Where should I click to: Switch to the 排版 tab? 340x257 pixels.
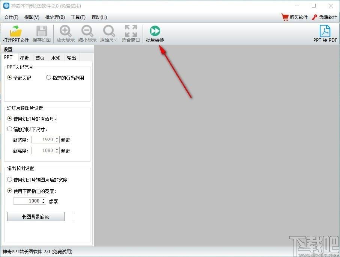[24, 58]
